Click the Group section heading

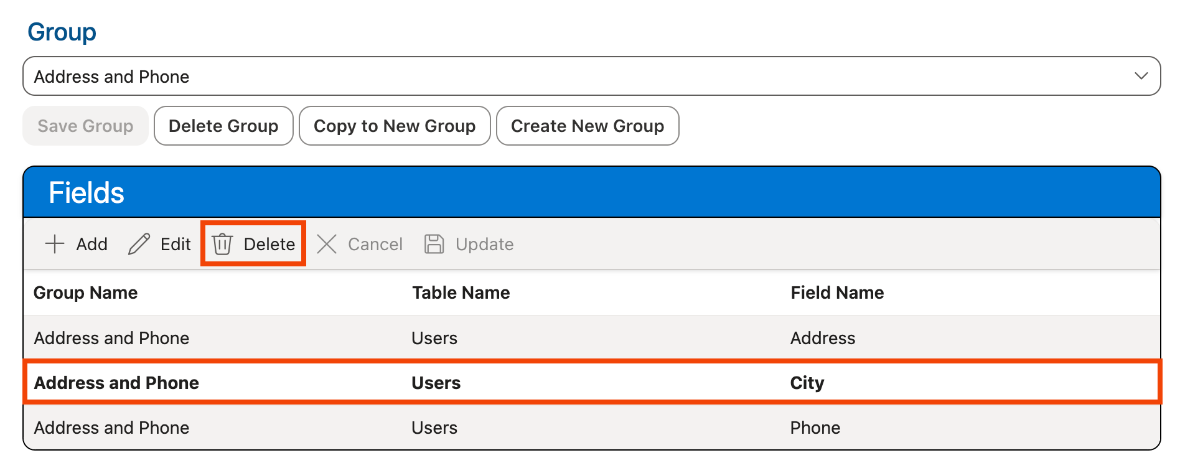tap(62, 32)
